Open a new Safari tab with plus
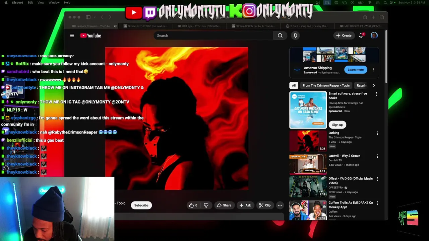 373,17
